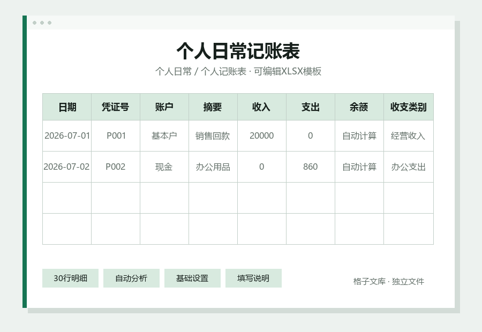This screenshot has height=332, width=482.
Task: Select the 办公用品 summary cell
Action: [213, 167]
